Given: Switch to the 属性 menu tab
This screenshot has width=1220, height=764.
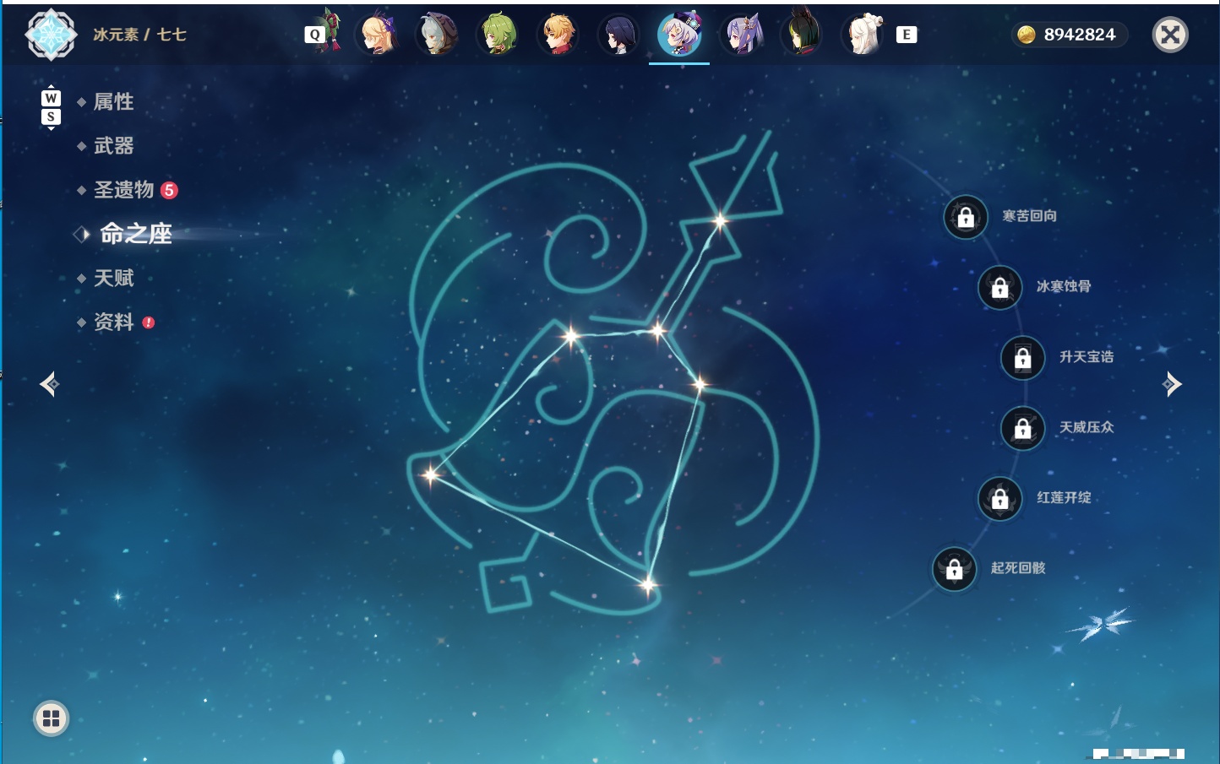Looking at the screenshot, I should (x=113, y=102).
